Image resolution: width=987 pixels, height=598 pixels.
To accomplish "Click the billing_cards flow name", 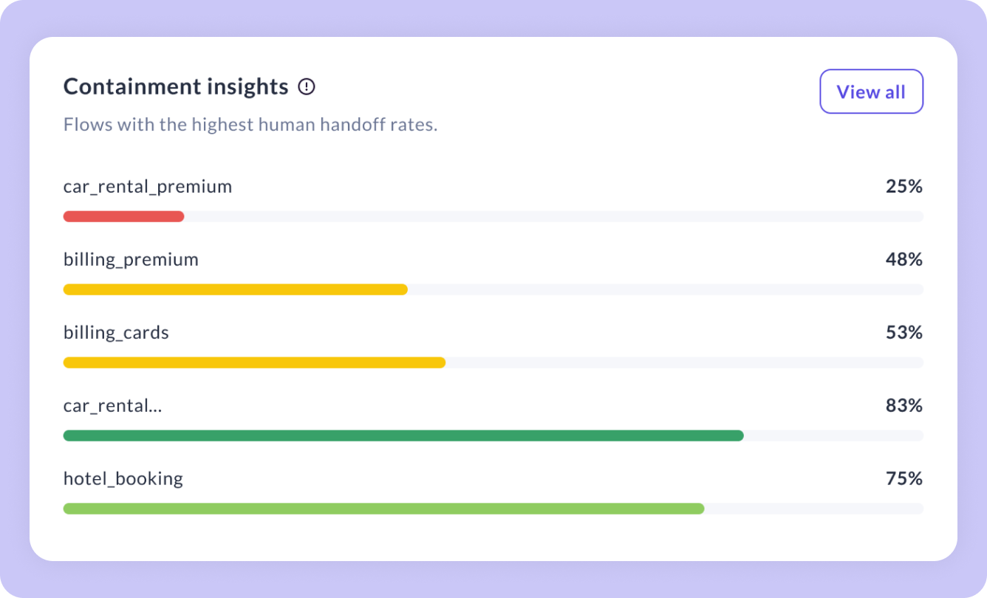I will (x=116, y=332).
